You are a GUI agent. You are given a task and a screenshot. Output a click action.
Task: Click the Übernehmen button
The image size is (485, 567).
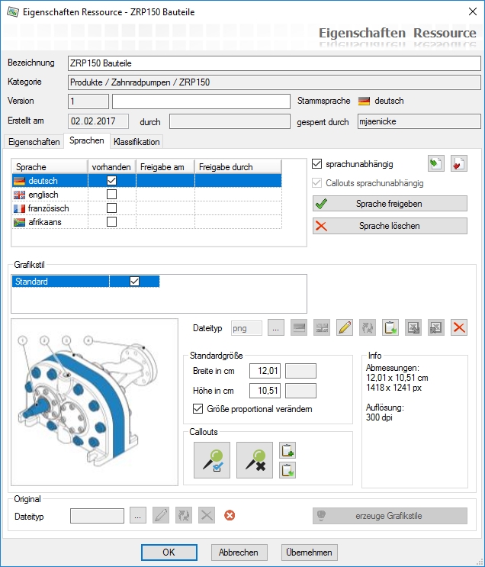point(309,553)
